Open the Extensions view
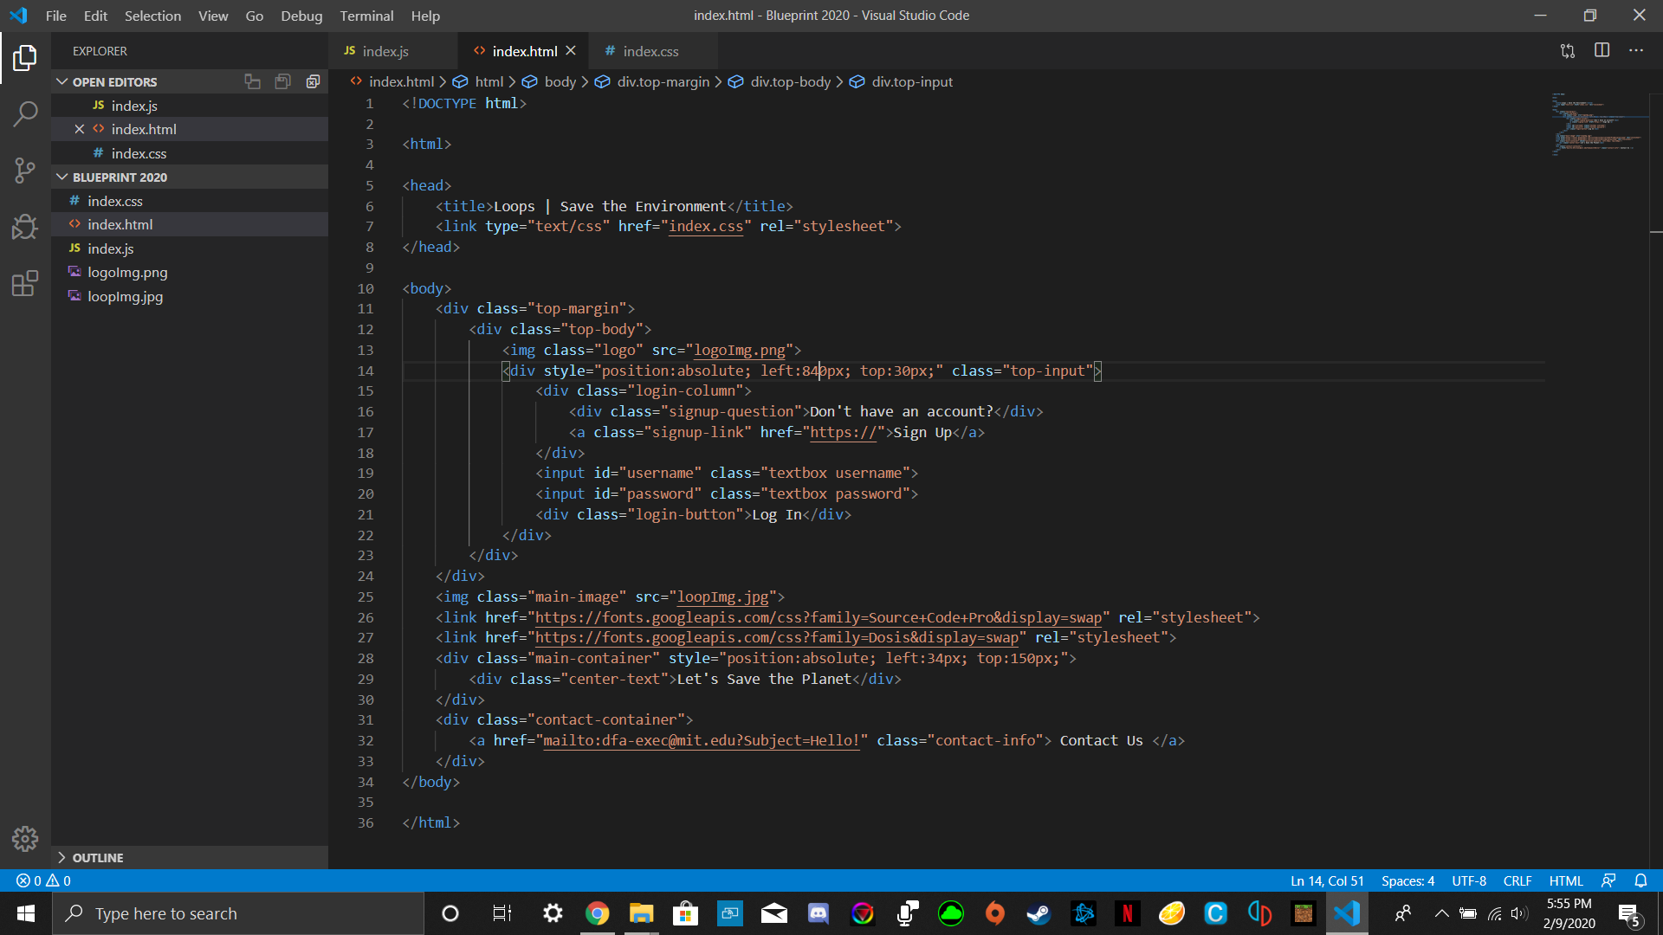Viewport: 1663px width, 935px height. [x=25, y=283]
